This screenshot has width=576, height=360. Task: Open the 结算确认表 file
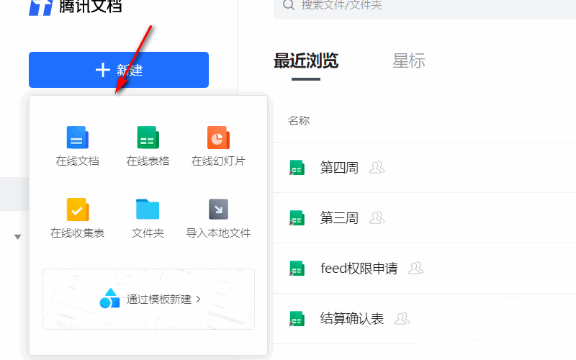point(352,318)
